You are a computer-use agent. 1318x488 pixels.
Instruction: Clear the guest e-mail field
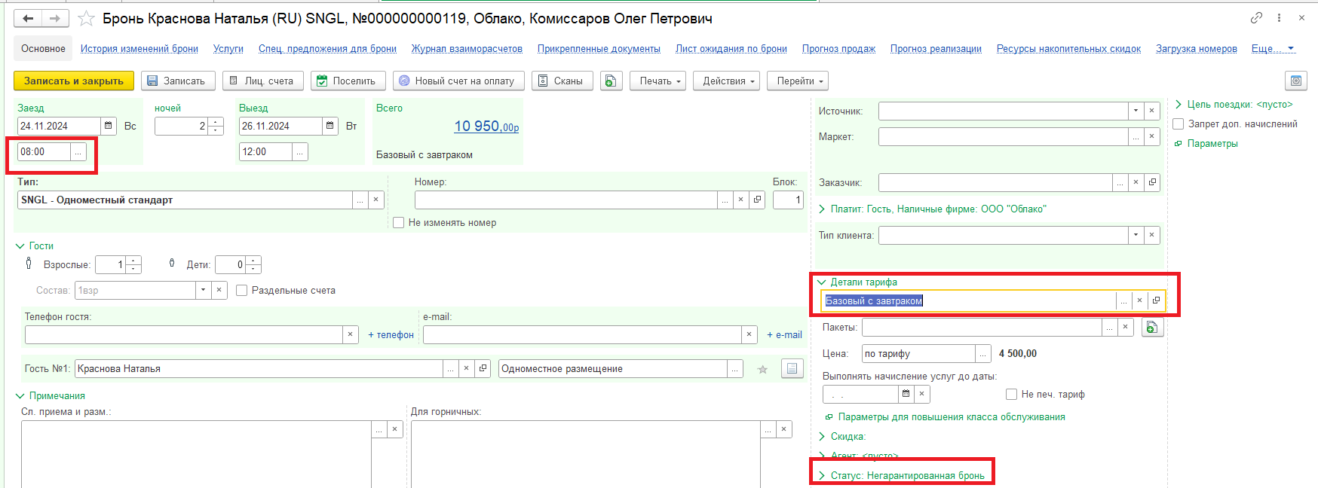(749, 334)
